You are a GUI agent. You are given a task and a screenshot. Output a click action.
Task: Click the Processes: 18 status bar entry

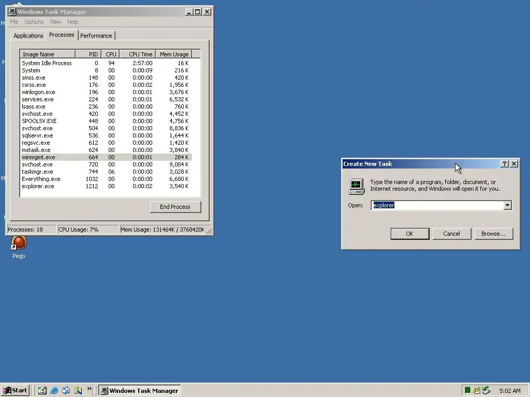tap(32, 230)
